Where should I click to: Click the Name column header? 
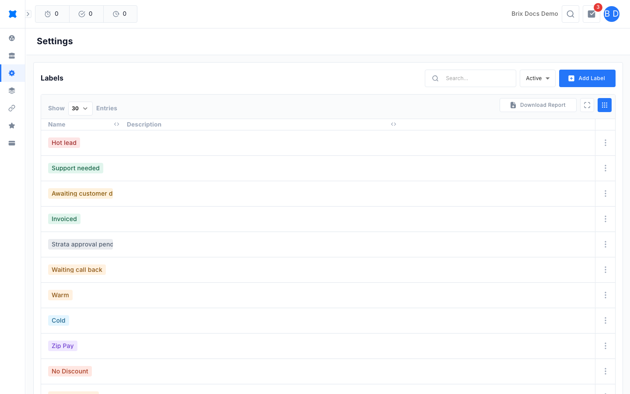57,125
